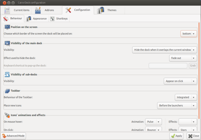
Task: Click the Themes tab icon
Action: [100, 10]
